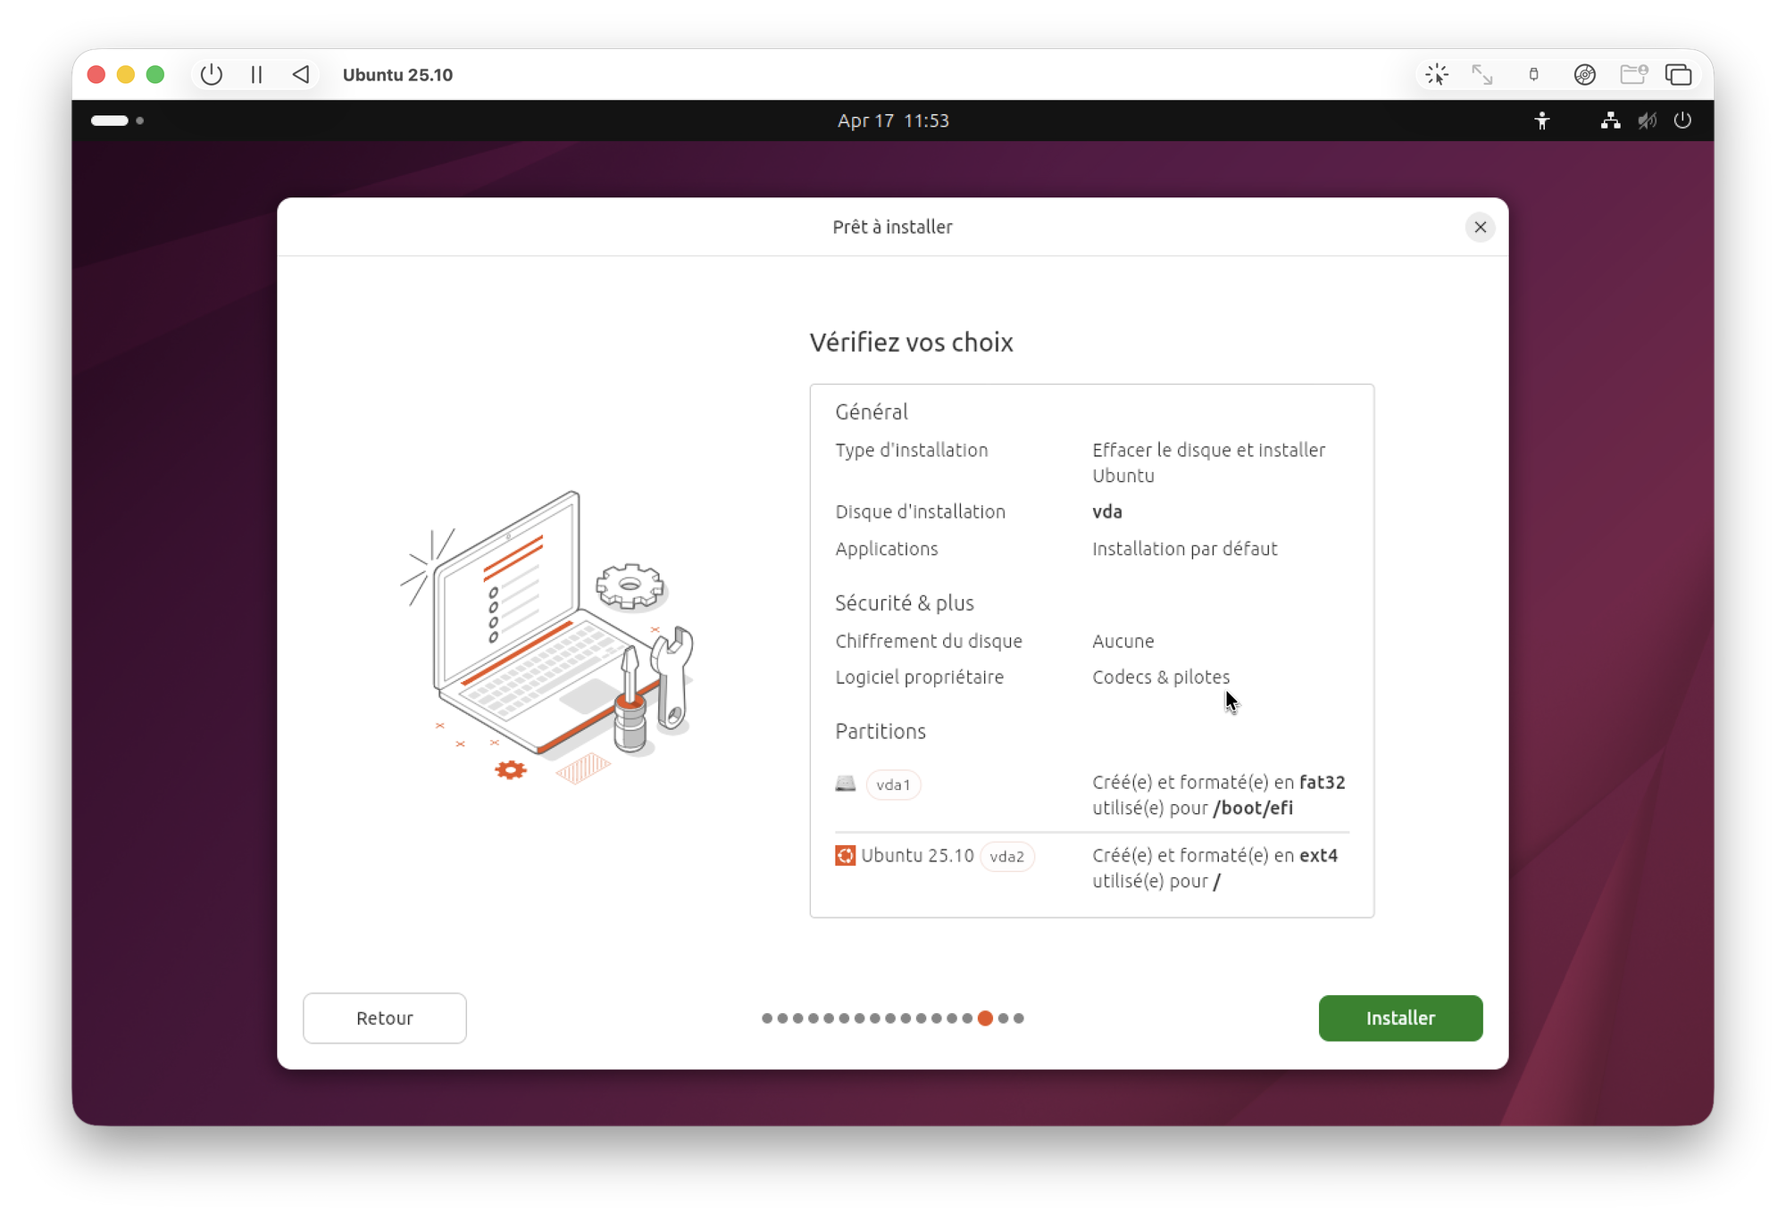This screenshot has width=1786, height=1221.
Task: Click the windows overlay icon in VM toolbar
Action: 1678,75
